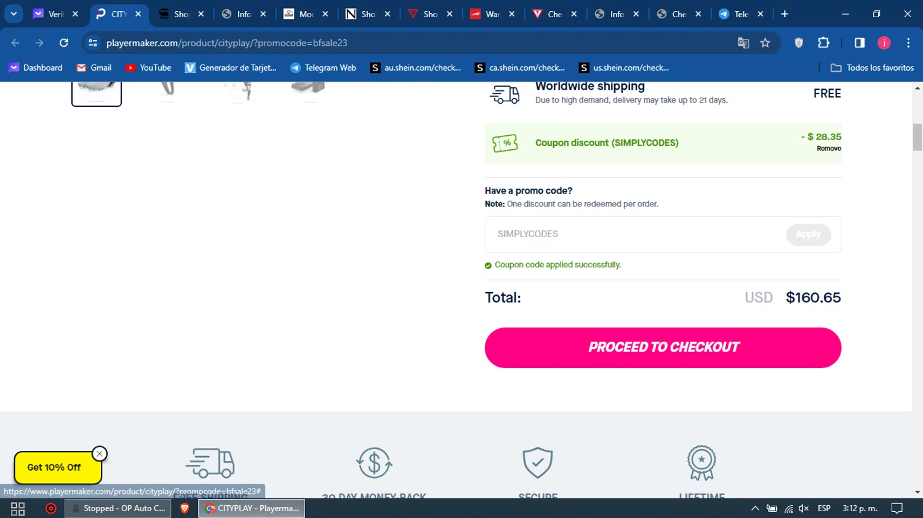923x518 pixels.
Task: Open Stopped - OP Auto C... taskbar window
Action: 118,508
